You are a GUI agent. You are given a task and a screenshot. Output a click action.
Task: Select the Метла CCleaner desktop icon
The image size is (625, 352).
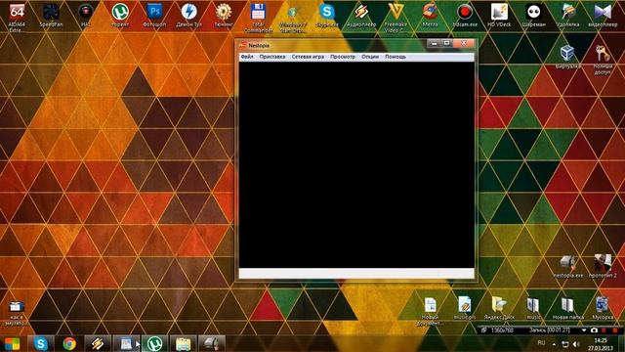(x=430, y=16)
